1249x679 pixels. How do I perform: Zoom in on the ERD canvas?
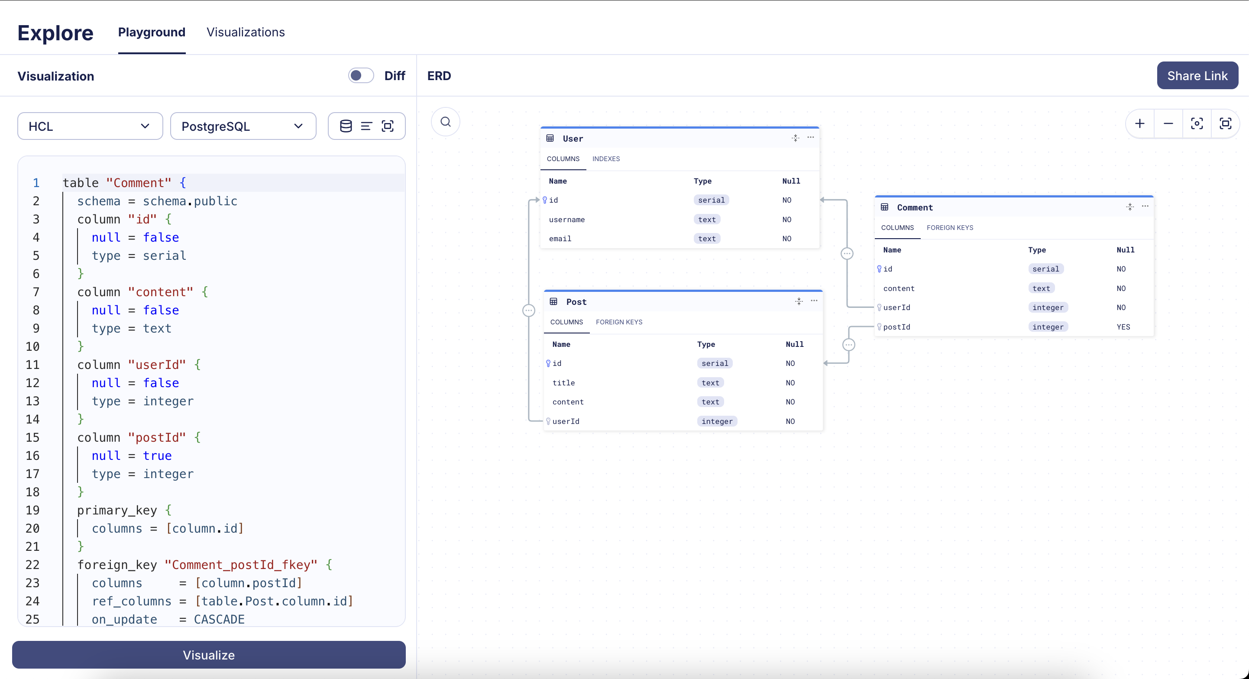1139,123
